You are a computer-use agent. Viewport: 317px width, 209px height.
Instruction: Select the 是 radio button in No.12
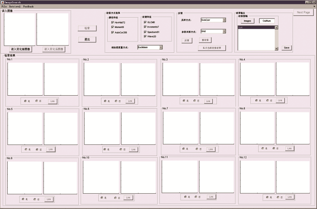point(267,197)
